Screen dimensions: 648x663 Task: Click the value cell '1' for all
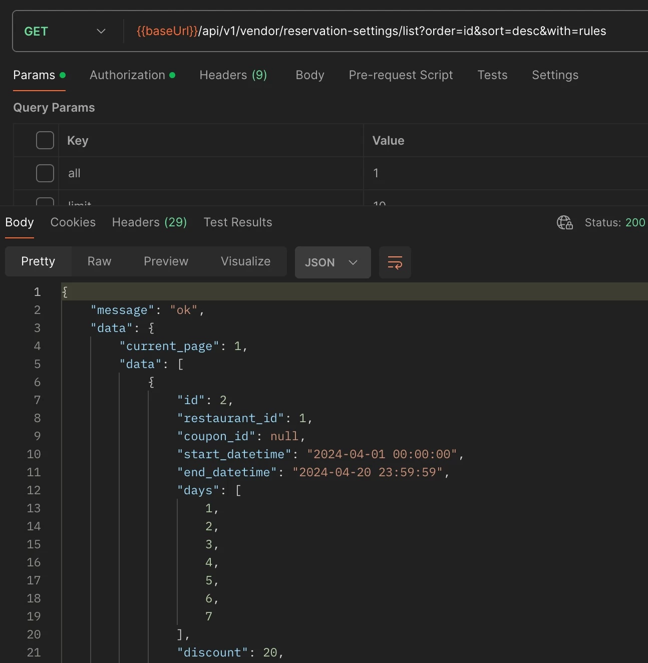coord(506,173)
